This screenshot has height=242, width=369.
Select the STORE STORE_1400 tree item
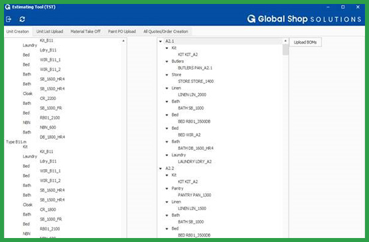pos(196,82)
